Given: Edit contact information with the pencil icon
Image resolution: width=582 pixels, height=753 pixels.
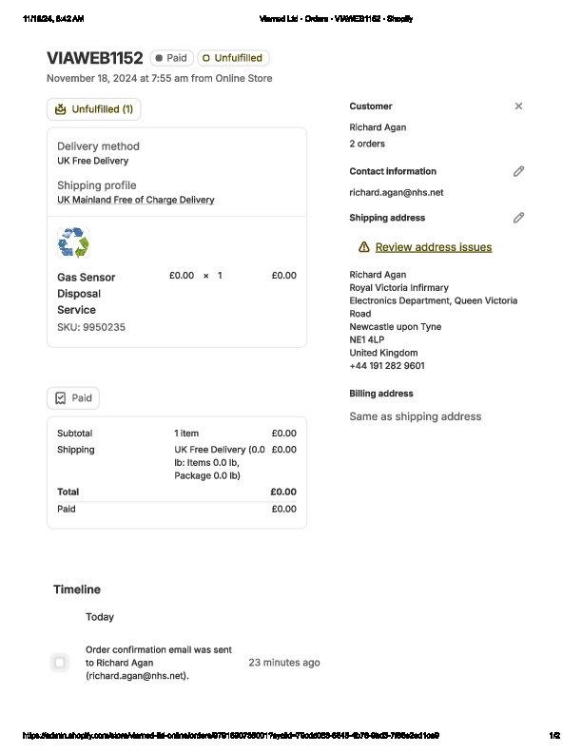Looking at the screenshot, I should (518, 171).
